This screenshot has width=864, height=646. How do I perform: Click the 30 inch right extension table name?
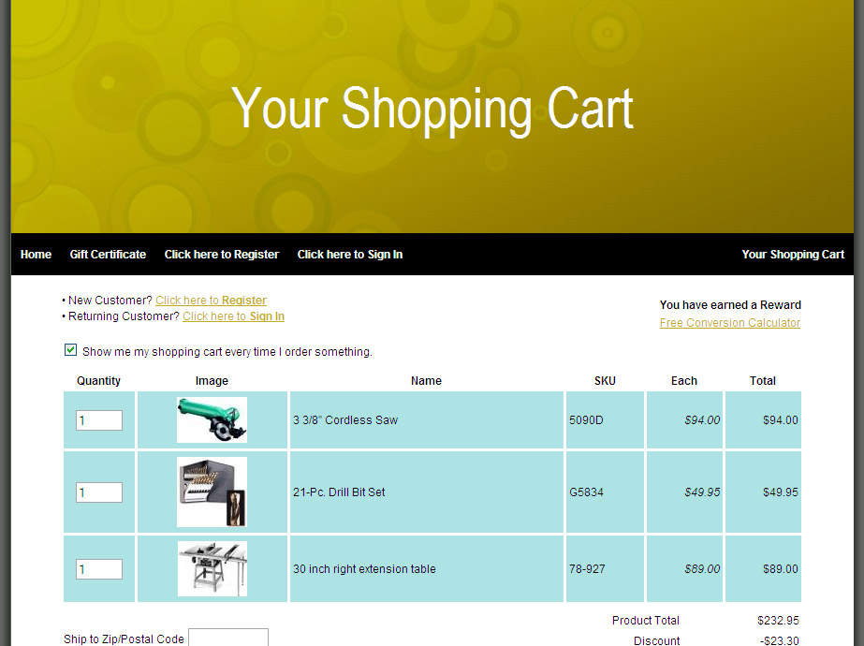364,569
